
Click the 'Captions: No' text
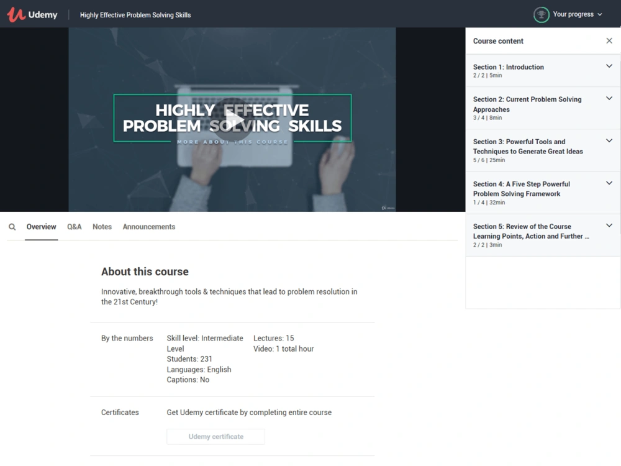click(188, 380)
